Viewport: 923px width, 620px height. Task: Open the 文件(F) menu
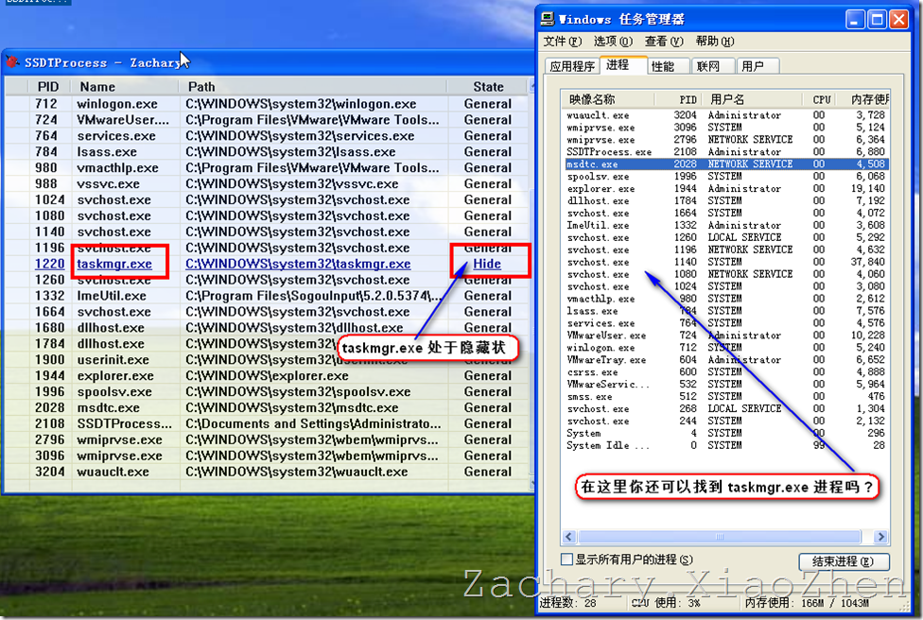[562, 42]
